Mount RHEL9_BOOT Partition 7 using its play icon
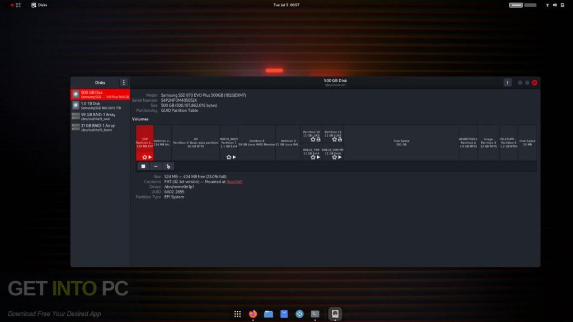This screenshot has width=573, height=322. point(234,157)
